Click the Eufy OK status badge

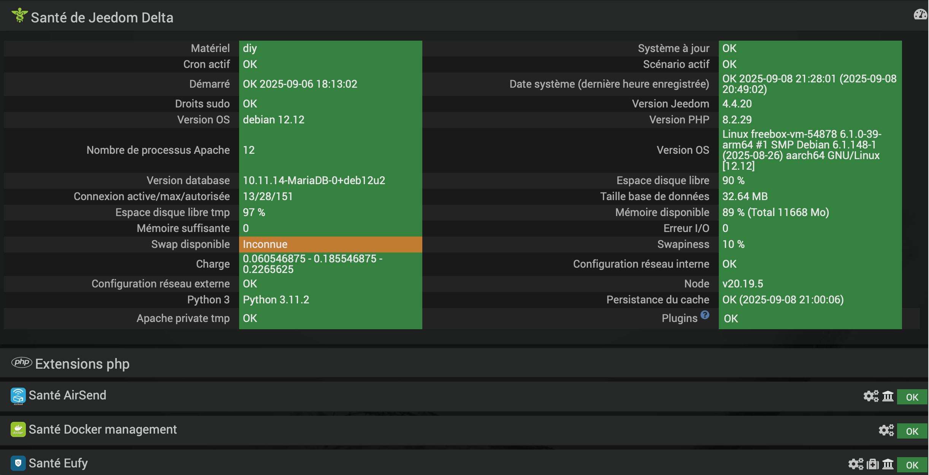tap(912, 465)
